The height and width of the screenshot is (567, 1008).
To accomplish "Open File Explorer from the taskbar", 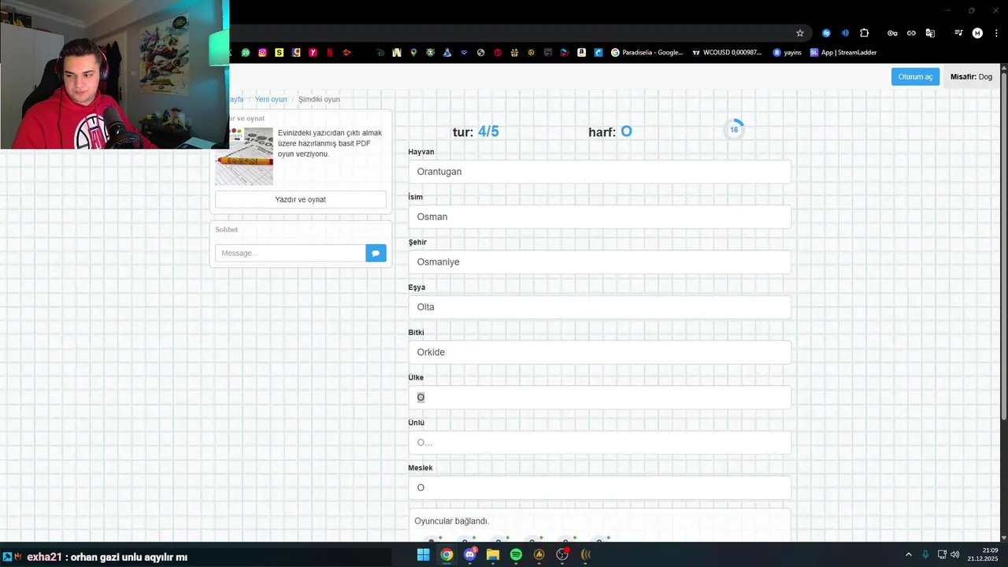I will [493, 554].
